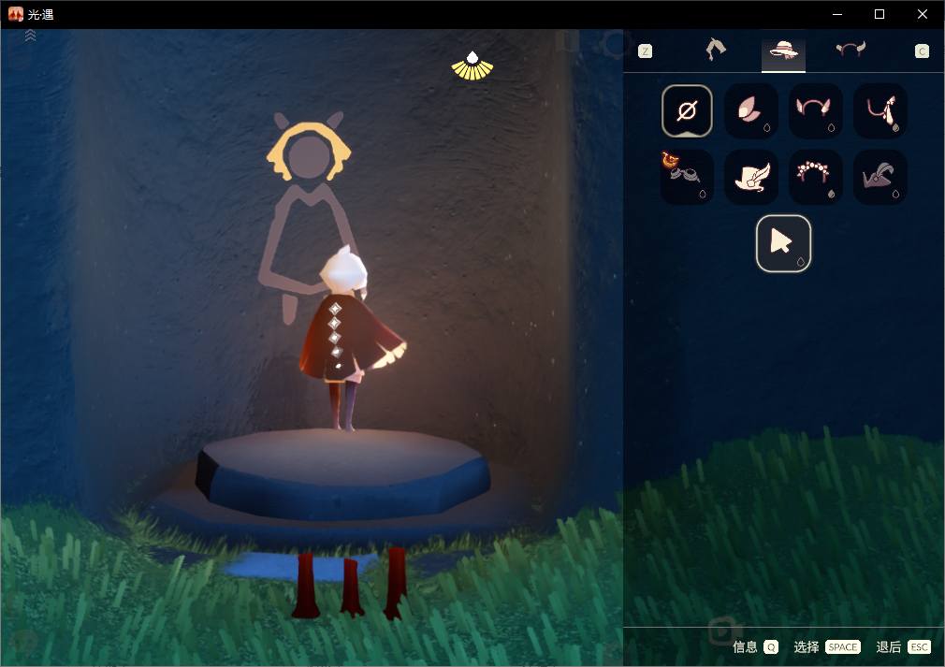Click the Z previous-category key hint
This screenshot has width=945, height=667.
click(645, 51)
